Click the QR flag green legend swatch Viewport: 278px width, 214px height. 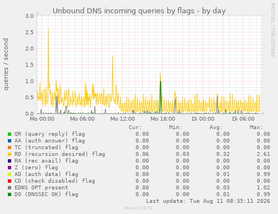10,134
